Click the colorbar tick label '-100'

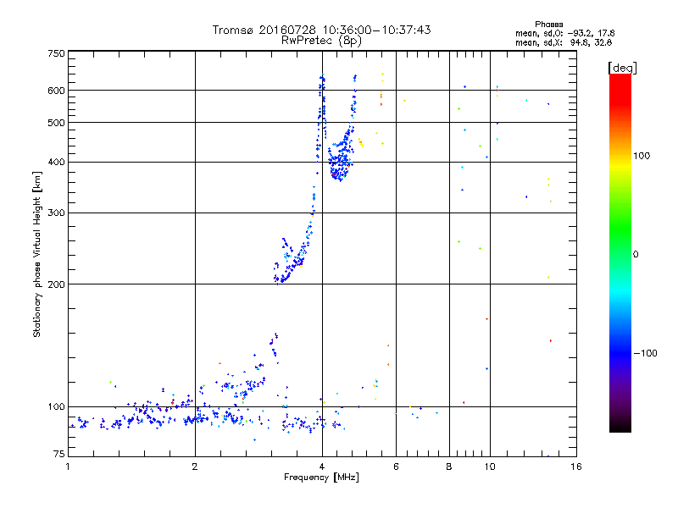(x=645, y=353)
